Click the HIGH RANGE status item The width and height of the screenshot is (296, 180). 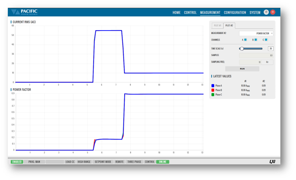[84, 162]
